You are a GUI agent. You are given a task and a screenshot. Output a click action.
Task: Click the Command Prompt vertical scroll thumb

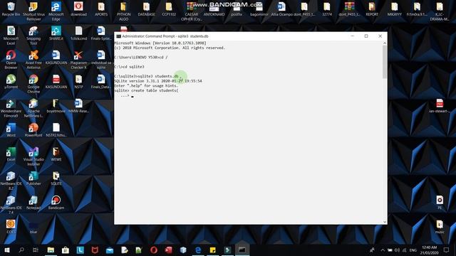click(x=385, y=62)
